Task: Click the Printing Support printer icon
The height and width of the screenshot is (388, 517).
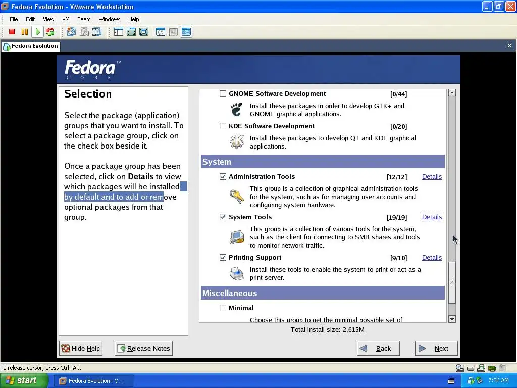Action: 237,273
